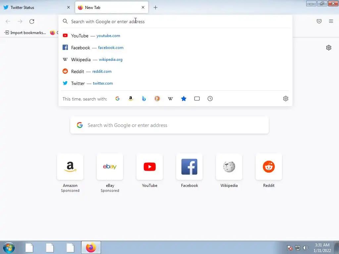The image size is (339, 254).
Task: Open the Action Center flag tray icon
Action: pyautogui.click(x=290, y=248)
